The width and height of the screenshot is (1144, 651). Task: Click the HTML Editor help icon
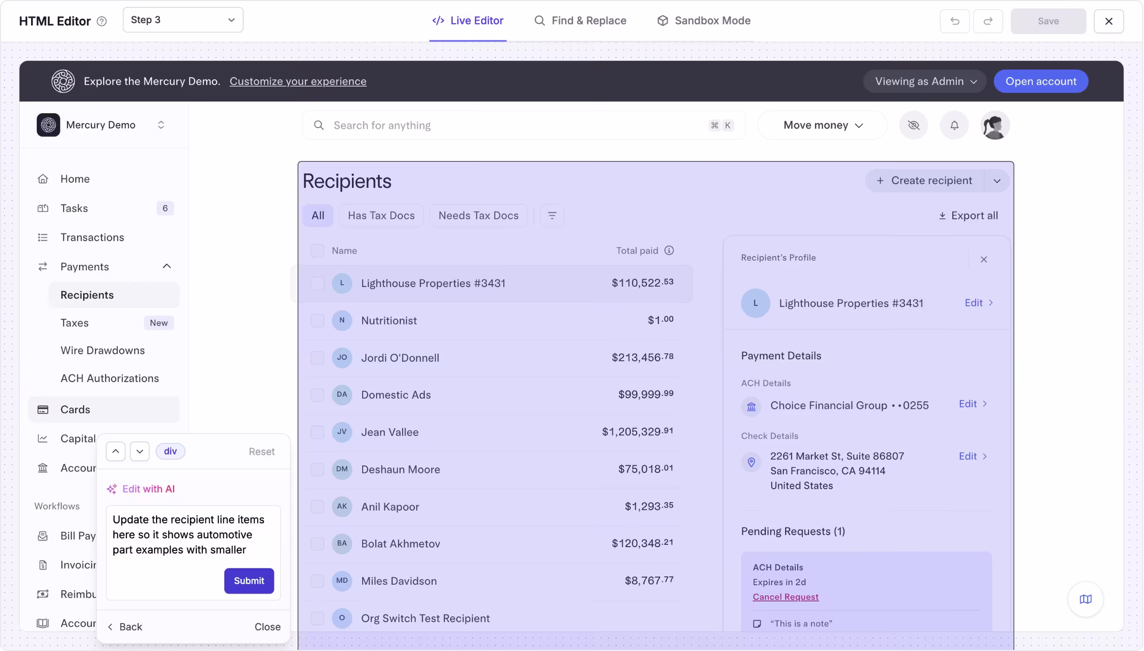[102, 21]
